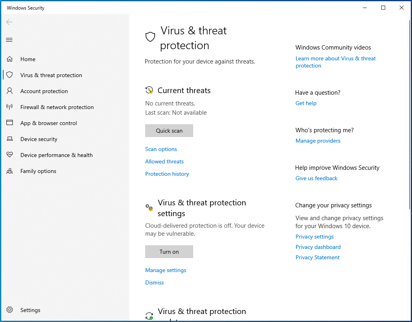The width and height of the screenshot is (412, 322).
Task: Switch to the Virus & threat protection page
Action: point(51,75)
